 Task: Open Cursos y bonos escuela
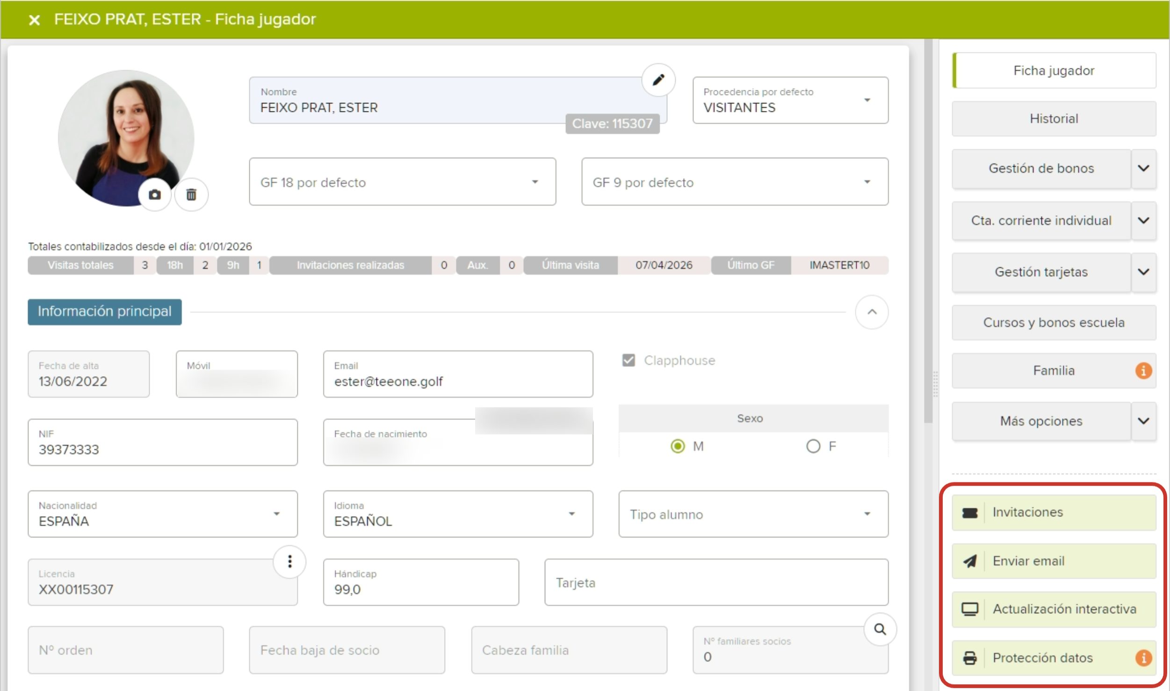(x=1054, y=322)
